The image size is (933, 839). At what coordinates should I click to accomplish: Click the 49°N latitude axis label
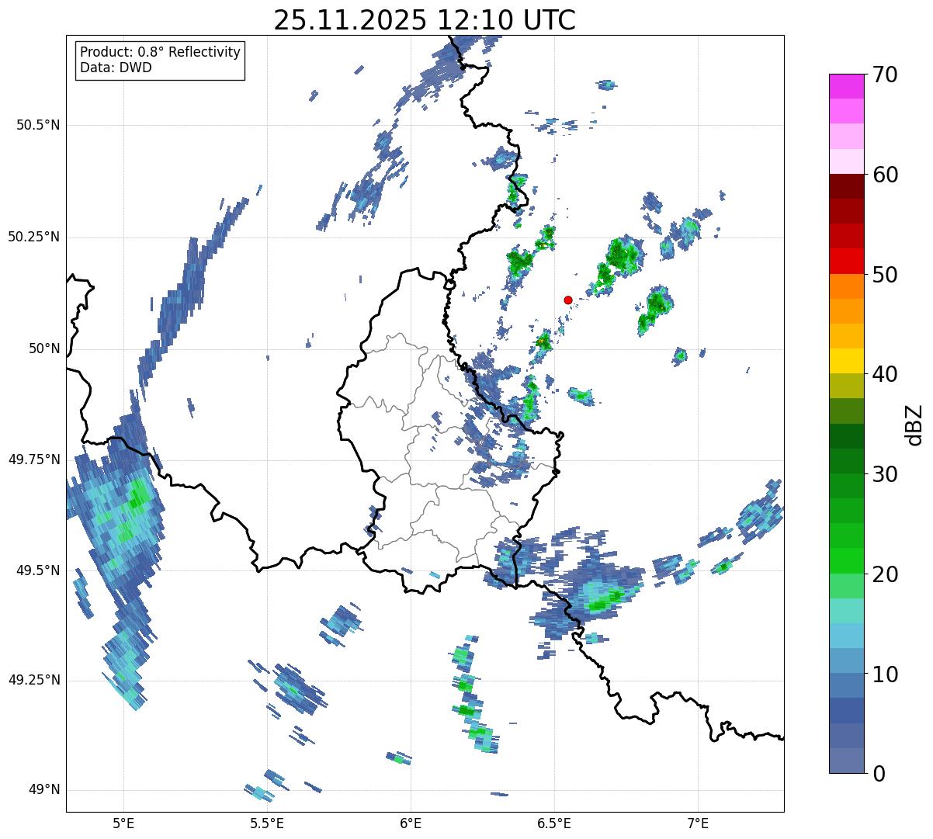[x=43, y=790]
